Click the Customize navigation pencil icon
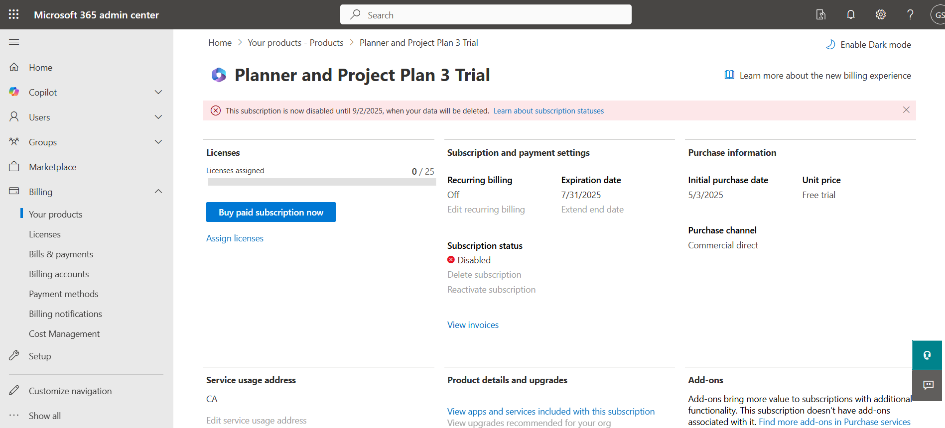The image size is (945, 428). [14, 390]
